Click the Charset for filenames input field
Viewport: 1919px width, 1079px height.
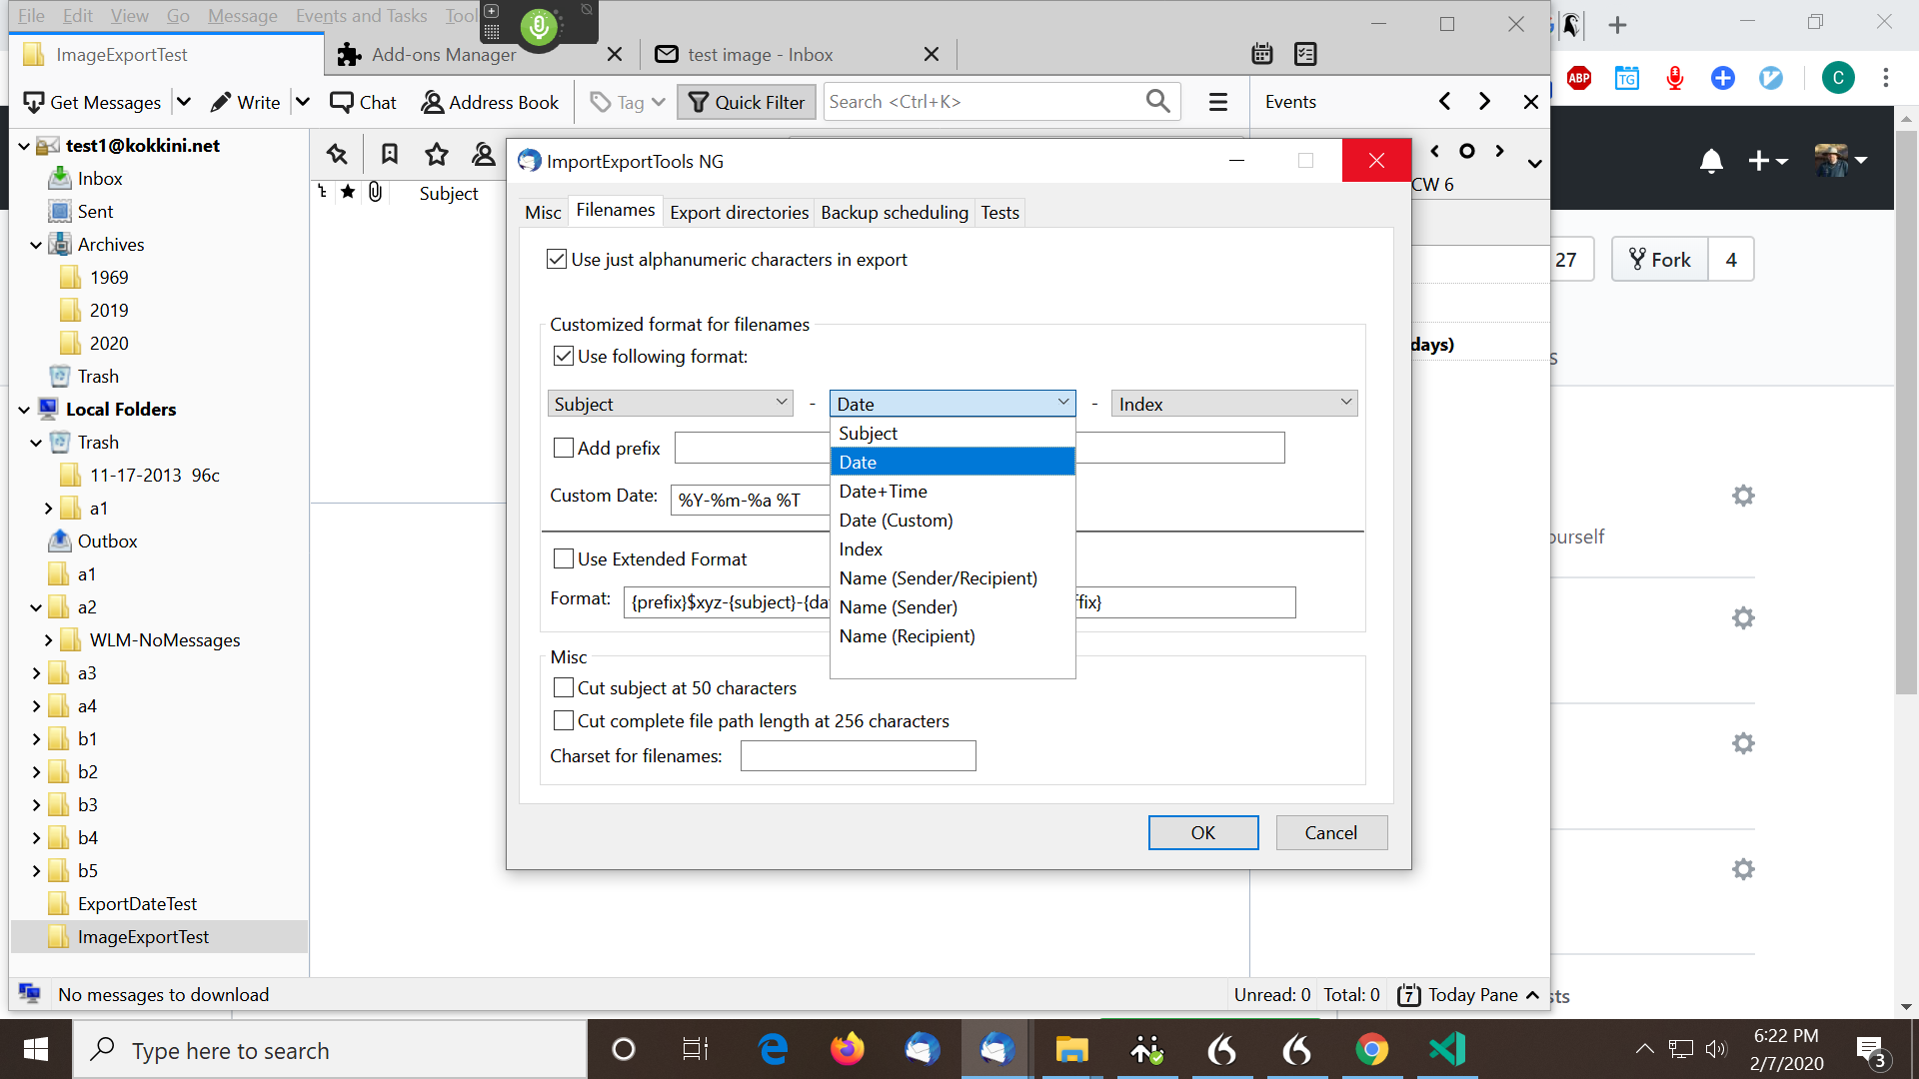[x=857, y=756]
